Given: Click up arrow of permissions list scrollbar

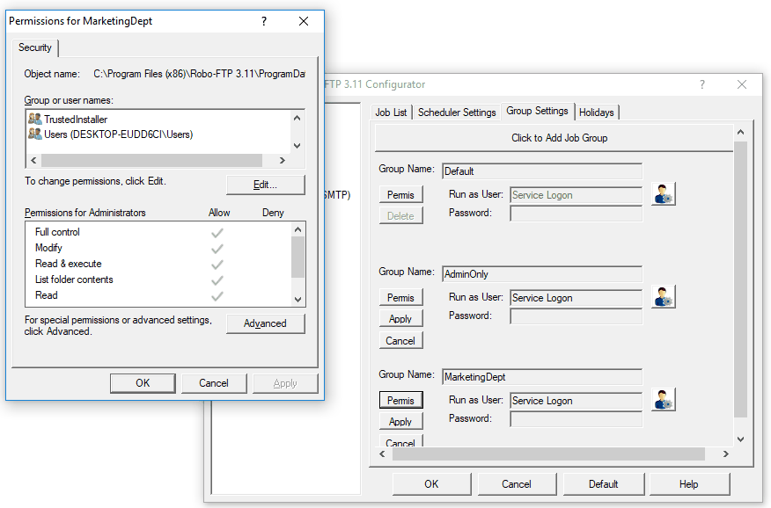Looking at the screenshot, I should (298, 229).
